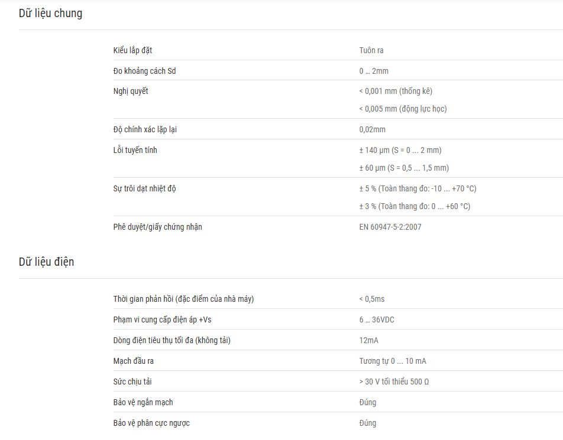This screenshot has width=563, height=440.
Task: Select 'Độ chính xác lặp lại' label
Action: pos(145,129)
